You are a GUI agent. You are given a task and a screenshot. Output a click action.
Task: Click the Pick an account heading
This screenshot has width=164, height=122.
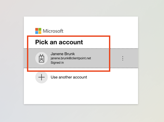[x=59, y=42]
